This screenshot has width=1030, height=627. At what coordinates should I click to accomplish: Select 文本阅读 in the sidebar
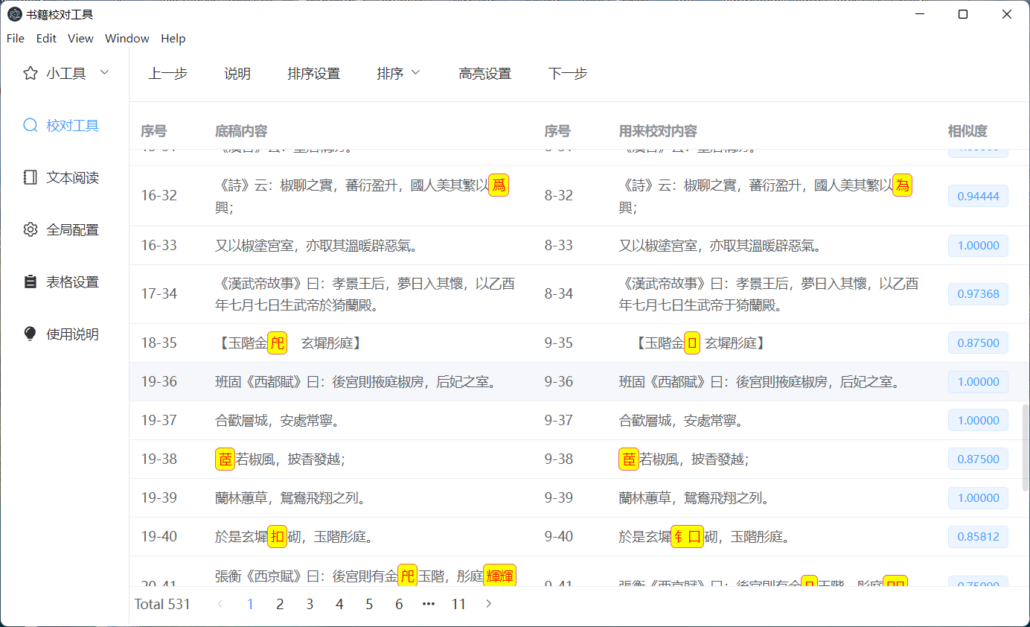(64, 177)
